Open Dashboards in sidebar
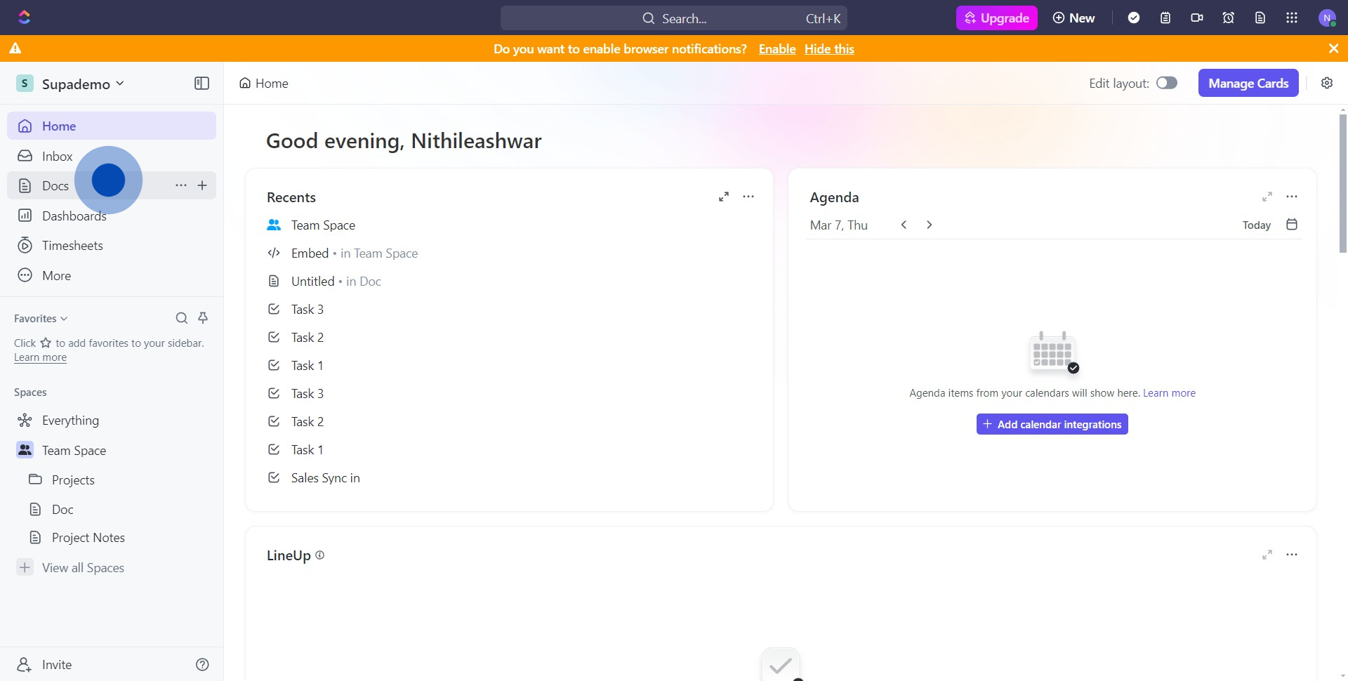 coord(112,216)
